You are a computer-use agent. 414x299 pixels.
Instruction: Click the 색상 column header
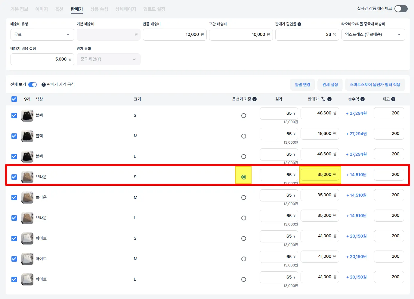39,99
